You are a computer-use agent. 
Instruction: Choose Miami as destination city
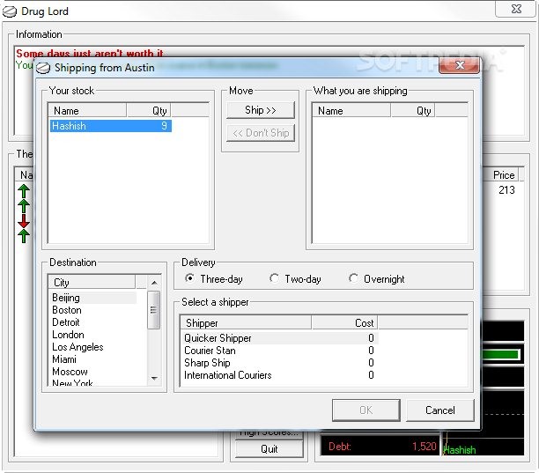[x=92, y=359]
